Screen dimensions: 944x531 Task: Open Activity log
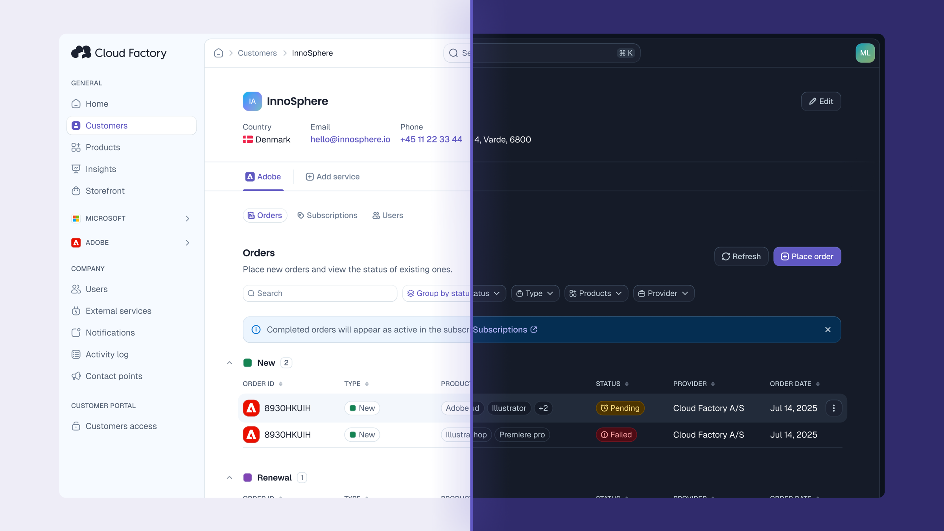131,354
